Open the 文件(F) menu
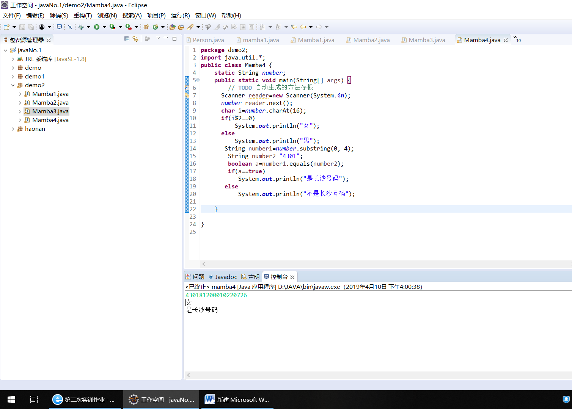 [x=12, y=16]
